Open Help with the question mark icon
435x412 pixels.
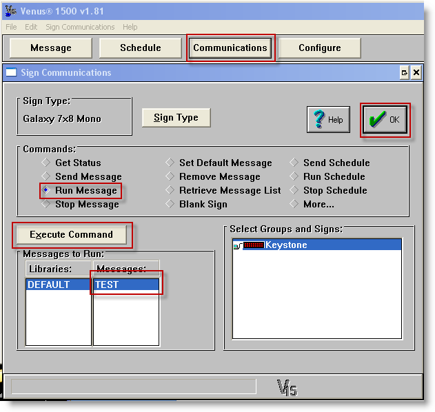click(x=328, y=120)
